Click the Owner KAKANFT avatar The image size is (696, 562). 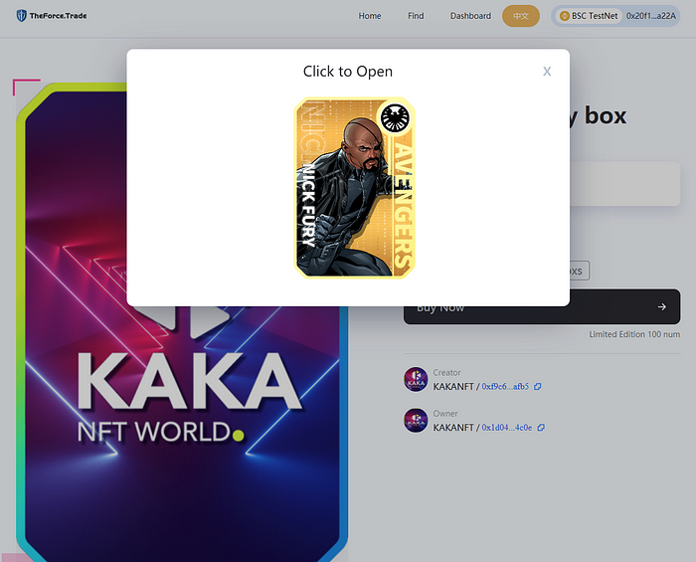tap(416, 421)
